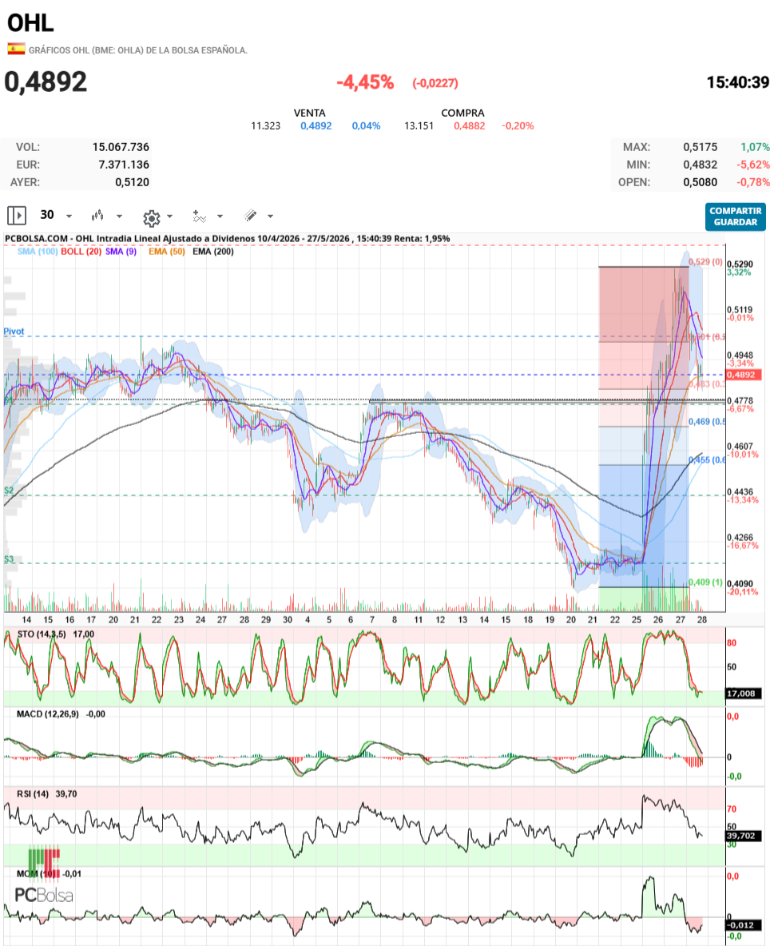Click the MIN value 0,4832
The image size is (774, 946).
[701, 165]
